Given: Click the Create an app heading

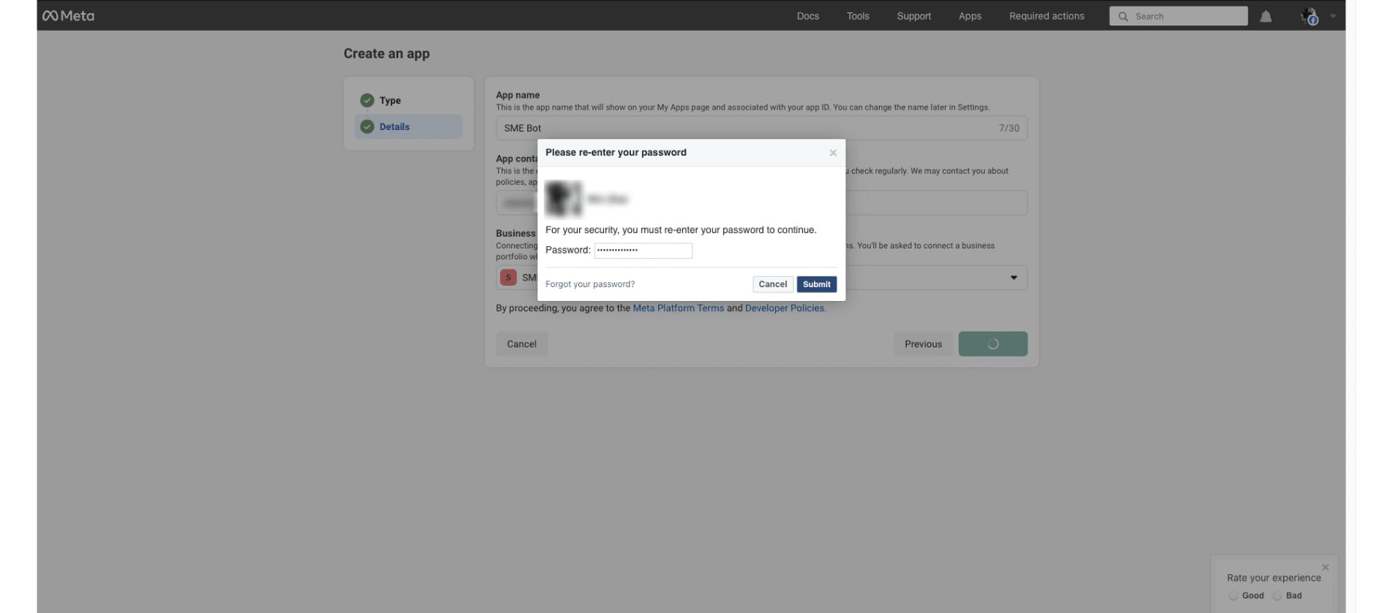Looking at the screenshot, I should [x=386, y=53].
